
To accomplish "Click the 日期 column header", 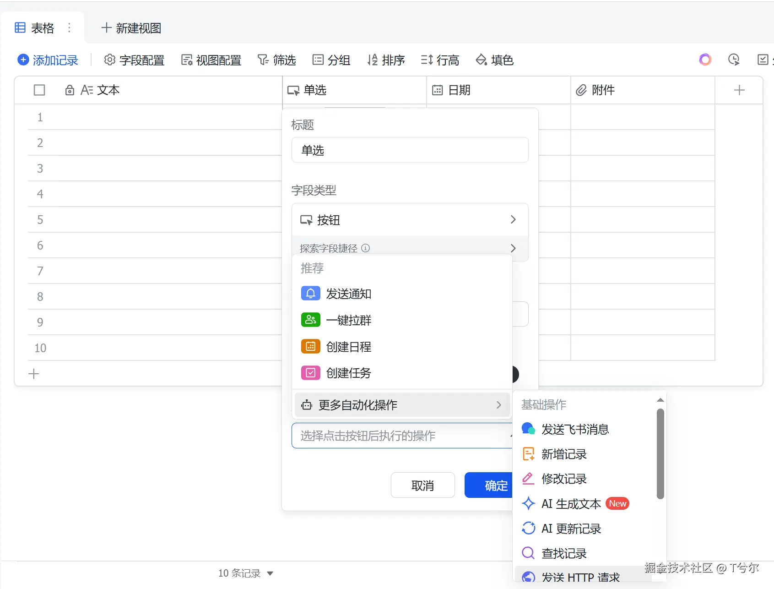I will coord(499,90).
